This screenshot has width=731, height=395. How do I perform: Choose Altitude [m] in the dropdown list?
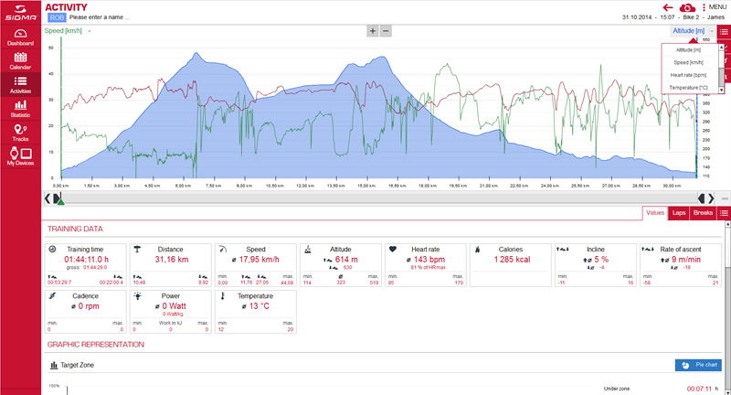click(688, 50)
